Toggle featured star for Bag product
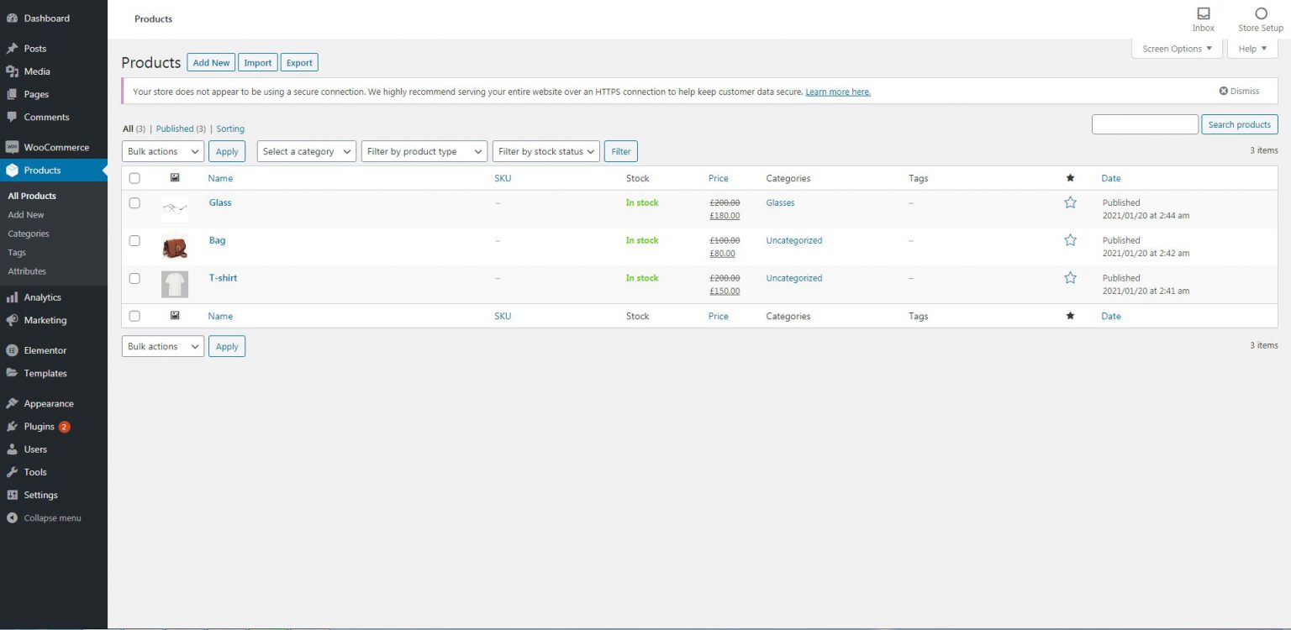1291x630 pixels. (1070, 240)
